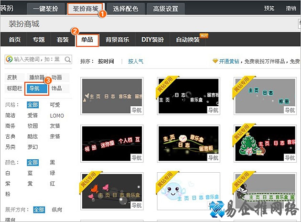Filter color by 红
The width and height of the screenshot is (301, 222).
53,184
